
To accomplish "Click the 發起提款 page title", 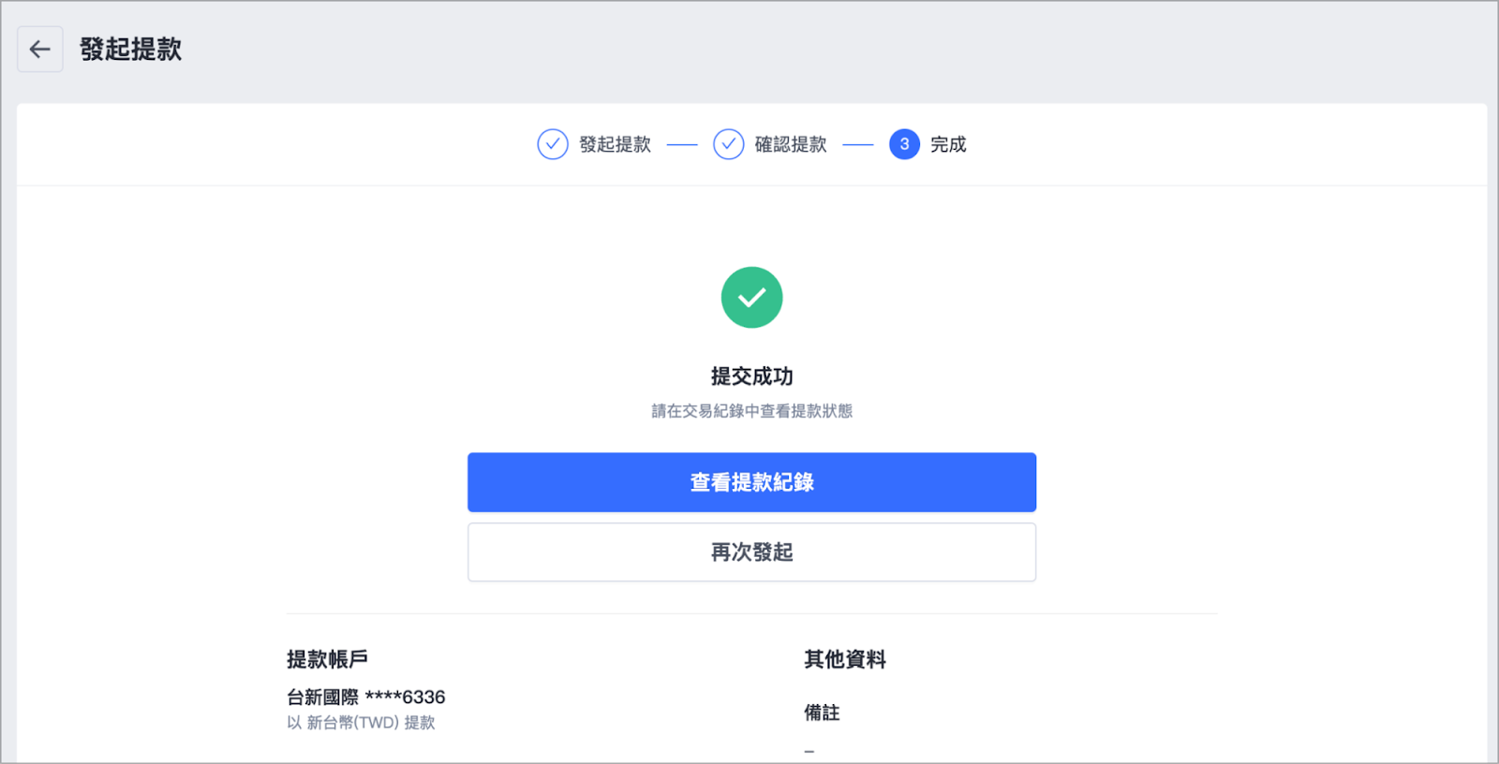I will pyautogui.click(x=130, y=50).
